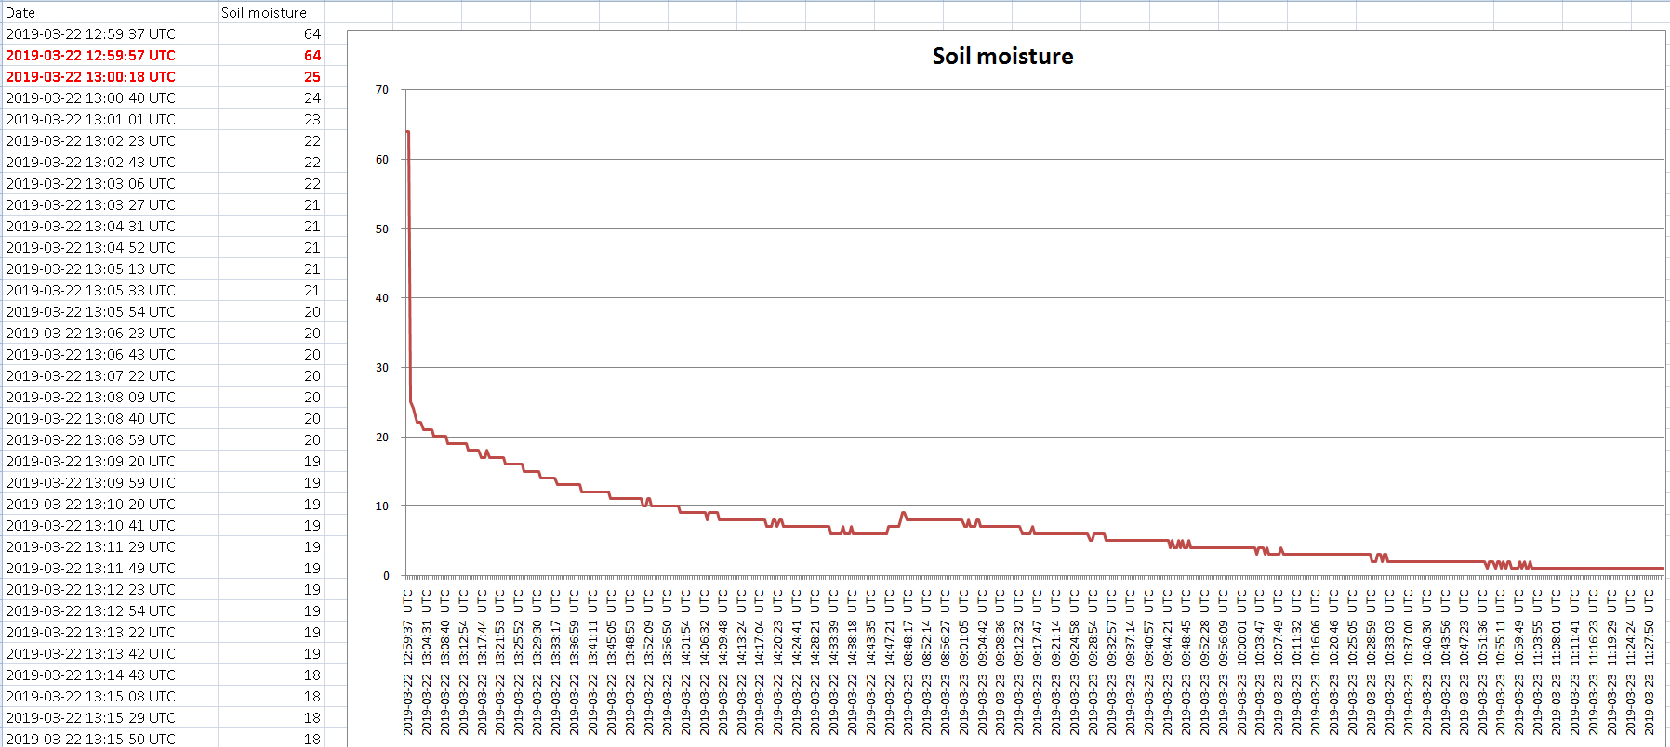The image size is (1670, 747).
Task: Click the y-axis label 0 on the chart
Action: pos(386,576)
